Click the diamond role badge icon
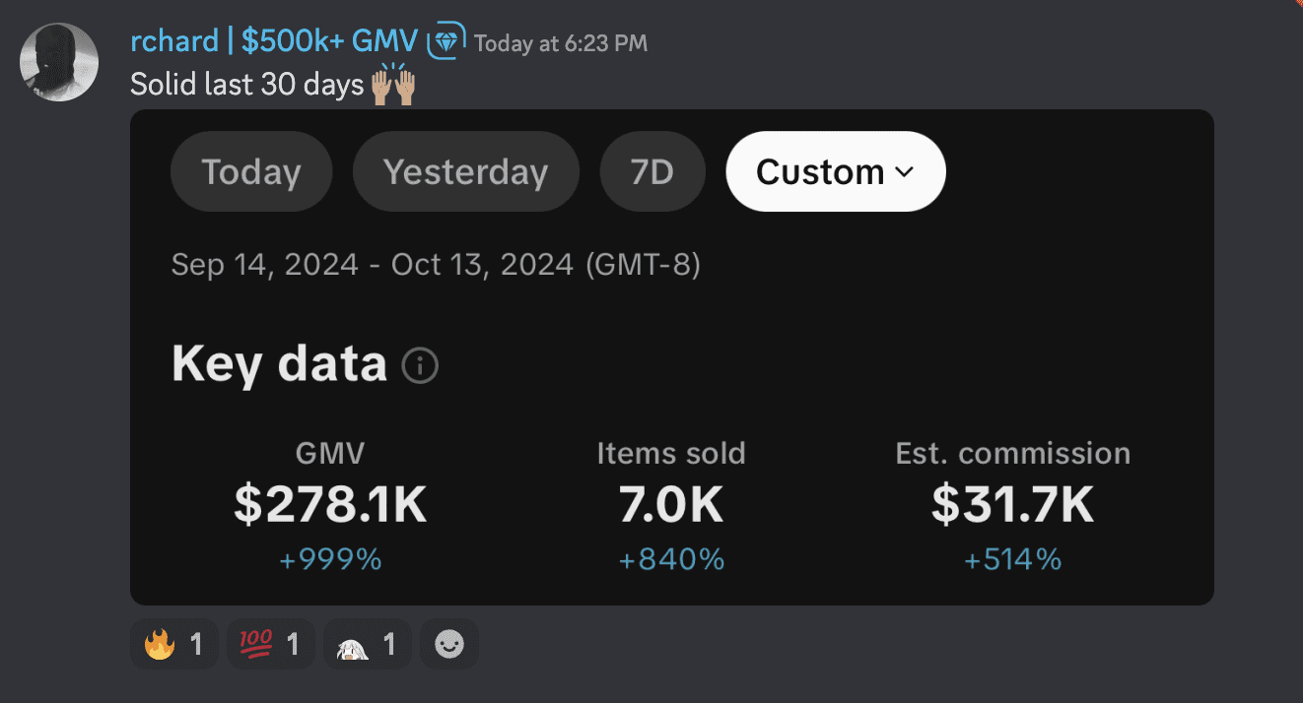Viewport: 1303px width, 703px height. [x=446, y=42]
